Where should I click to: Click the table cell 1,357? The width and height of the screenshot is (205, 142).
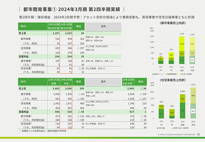click(x=56, y=33)
